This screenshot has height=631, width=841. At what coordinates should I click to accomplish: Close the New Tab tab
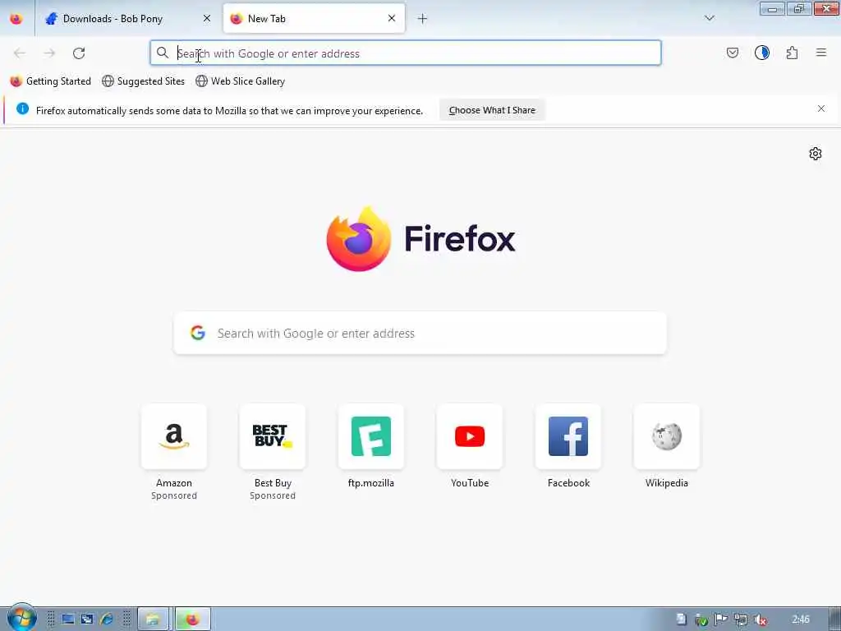click(392, 19)
